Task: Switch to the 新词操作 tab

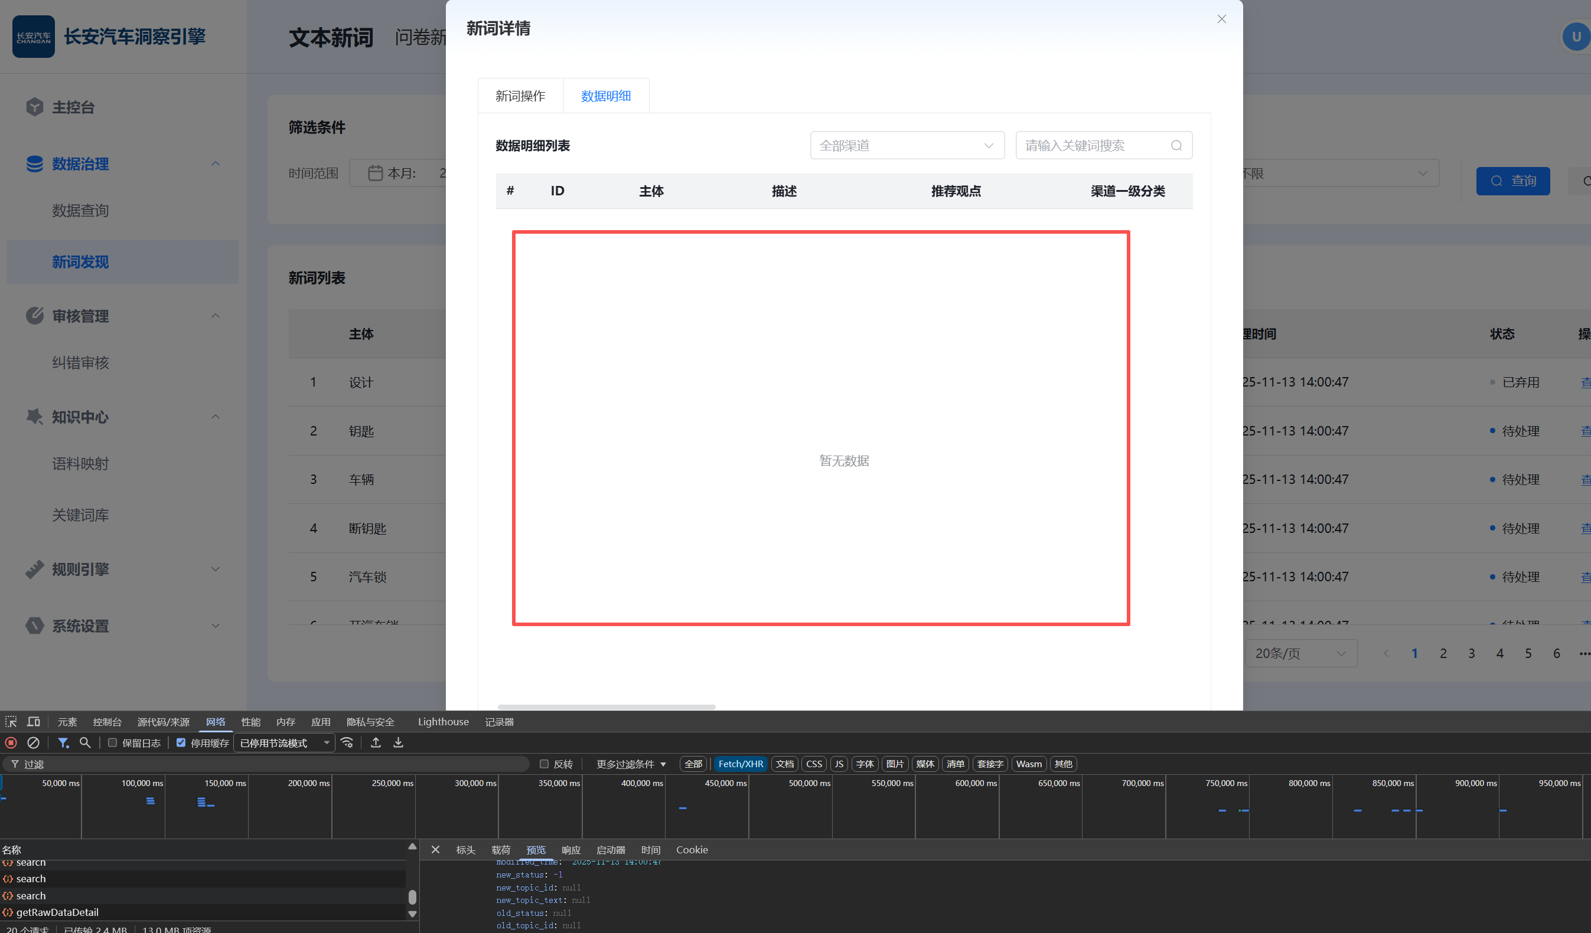Action: (520, 96)
